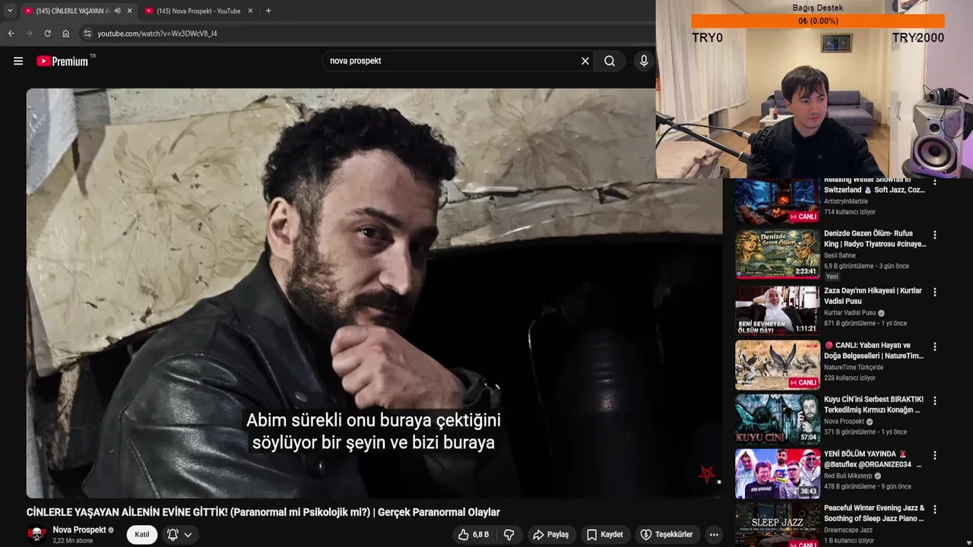
Task: Go back with the browser back arrow
Action: (11, 33)
